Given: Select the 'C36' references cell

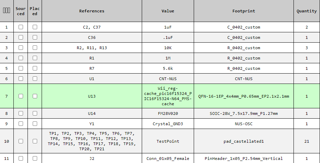Looking at the screenshot, I should [92, 37].
